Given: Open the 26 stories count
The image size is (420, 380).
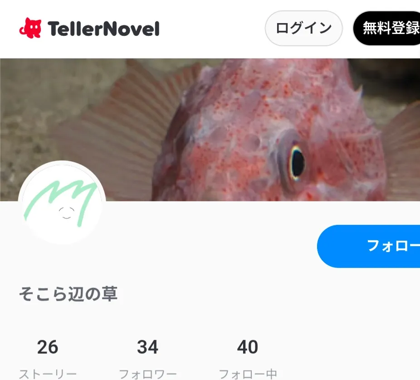Looking at the screenshot, I should click(48, 347).
